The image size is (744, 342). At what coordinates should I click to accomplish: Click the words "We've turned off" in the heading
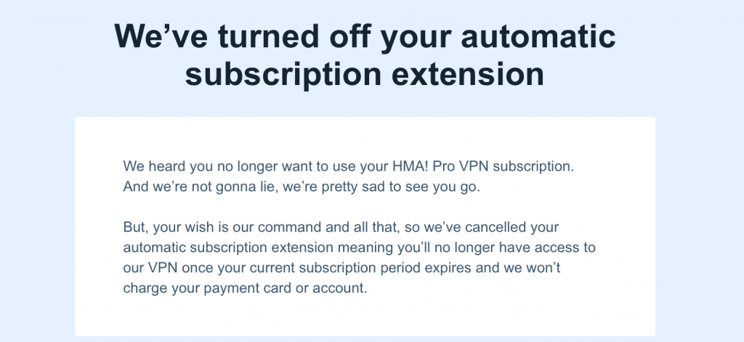tap(241, 36)
